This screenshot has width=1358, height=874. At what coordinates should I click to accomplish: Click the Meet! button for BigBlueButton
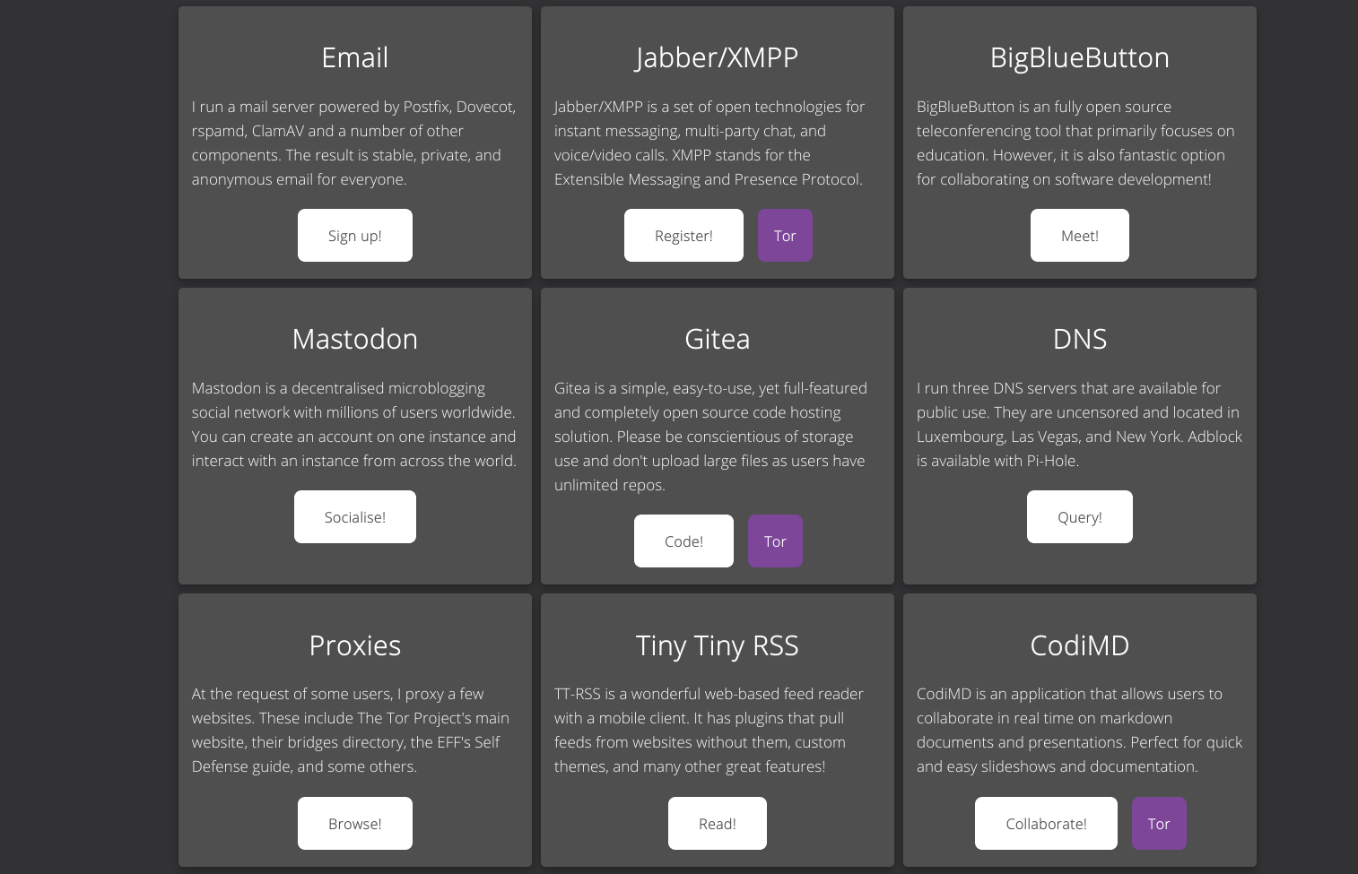tap(1079, 236)
